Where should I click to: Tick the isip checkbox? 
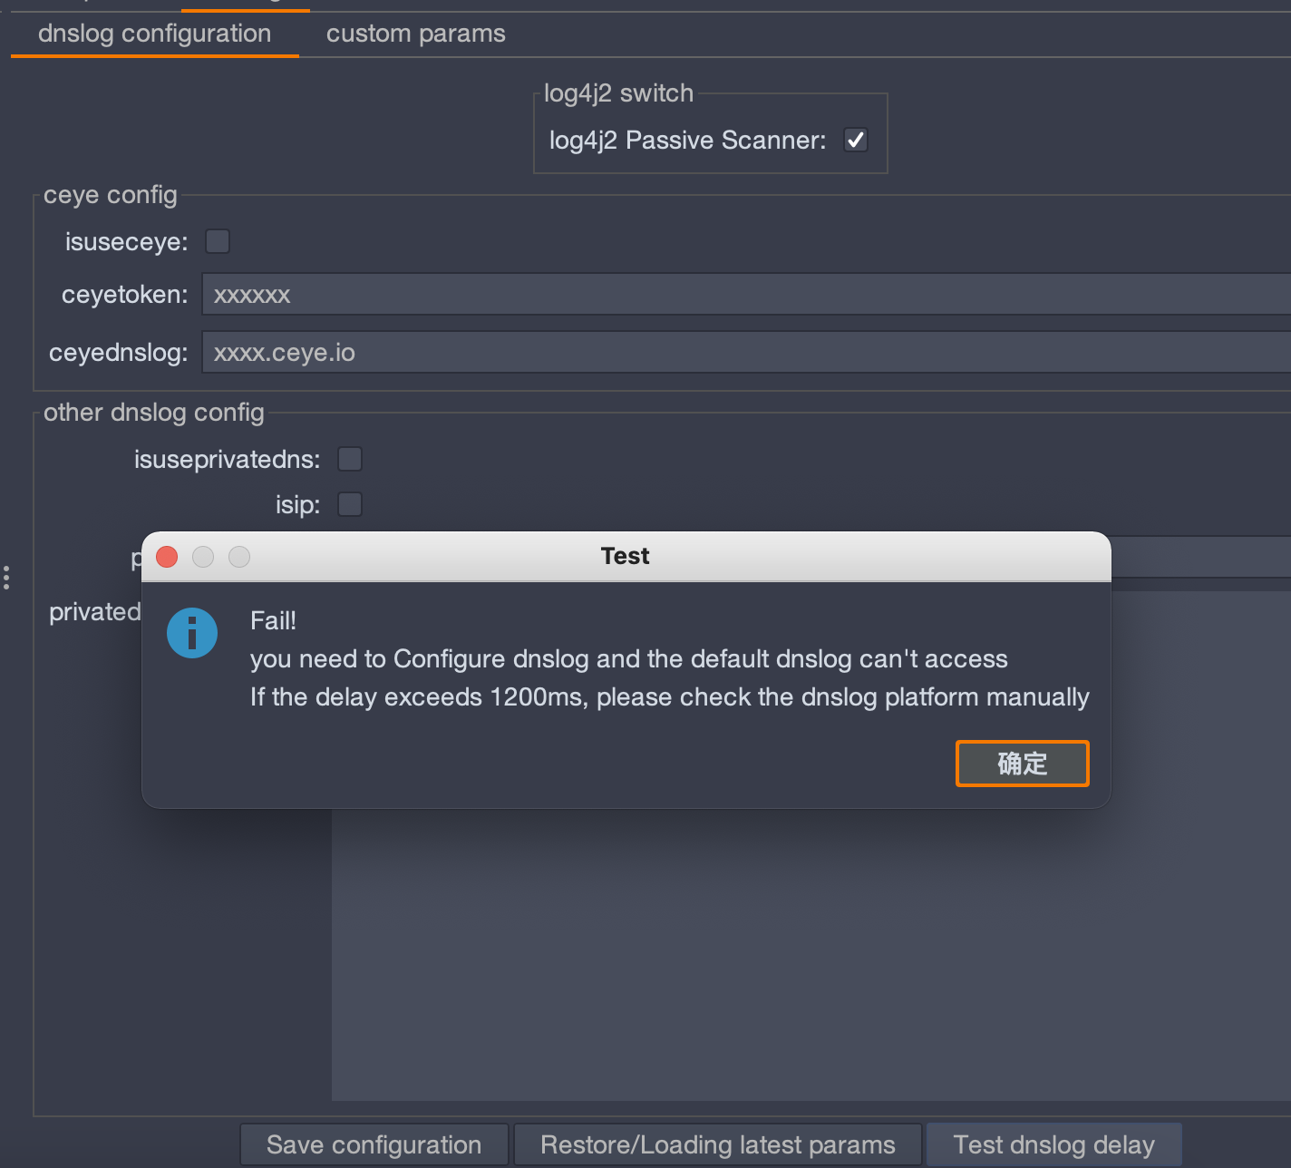coord(350,504)
